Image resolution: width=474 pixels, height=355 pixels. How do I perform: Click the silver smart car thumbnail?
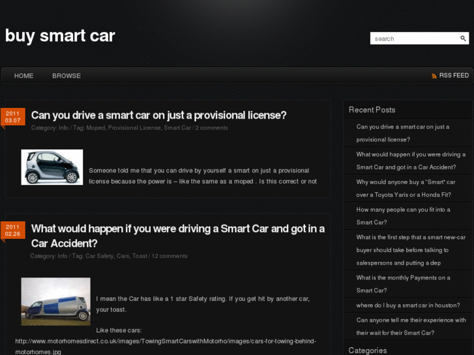(x=52, y=167)
